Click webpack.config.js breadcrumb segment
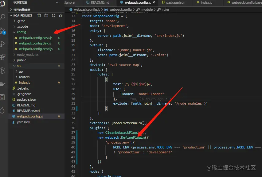Viewport: 262px width, 177px height. (x=87, y=10)
